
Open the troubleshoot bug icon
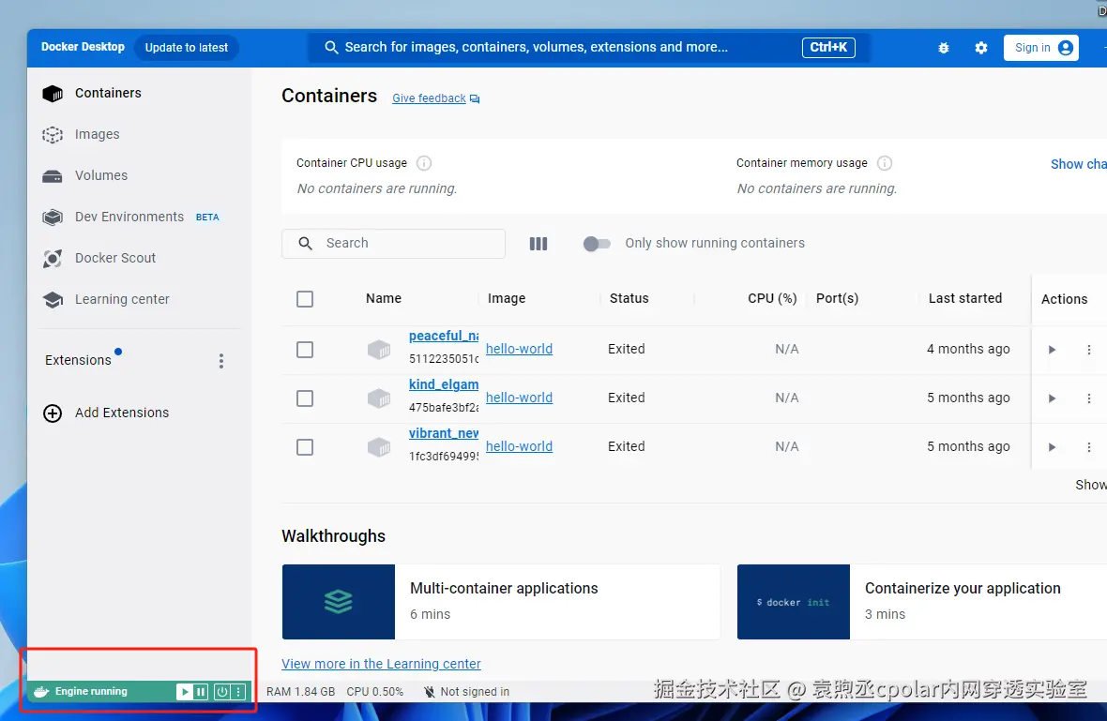(x=943, y=48)
